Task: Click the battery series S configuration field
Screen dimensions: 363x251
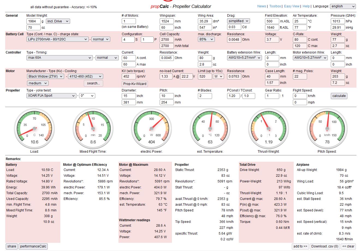Action: 129,39
